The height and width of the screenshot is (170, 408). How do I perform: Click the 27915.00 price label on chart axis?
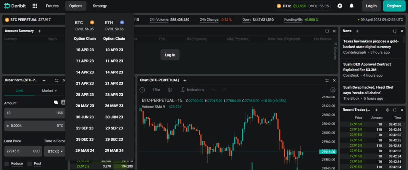[x=328, y=152]
